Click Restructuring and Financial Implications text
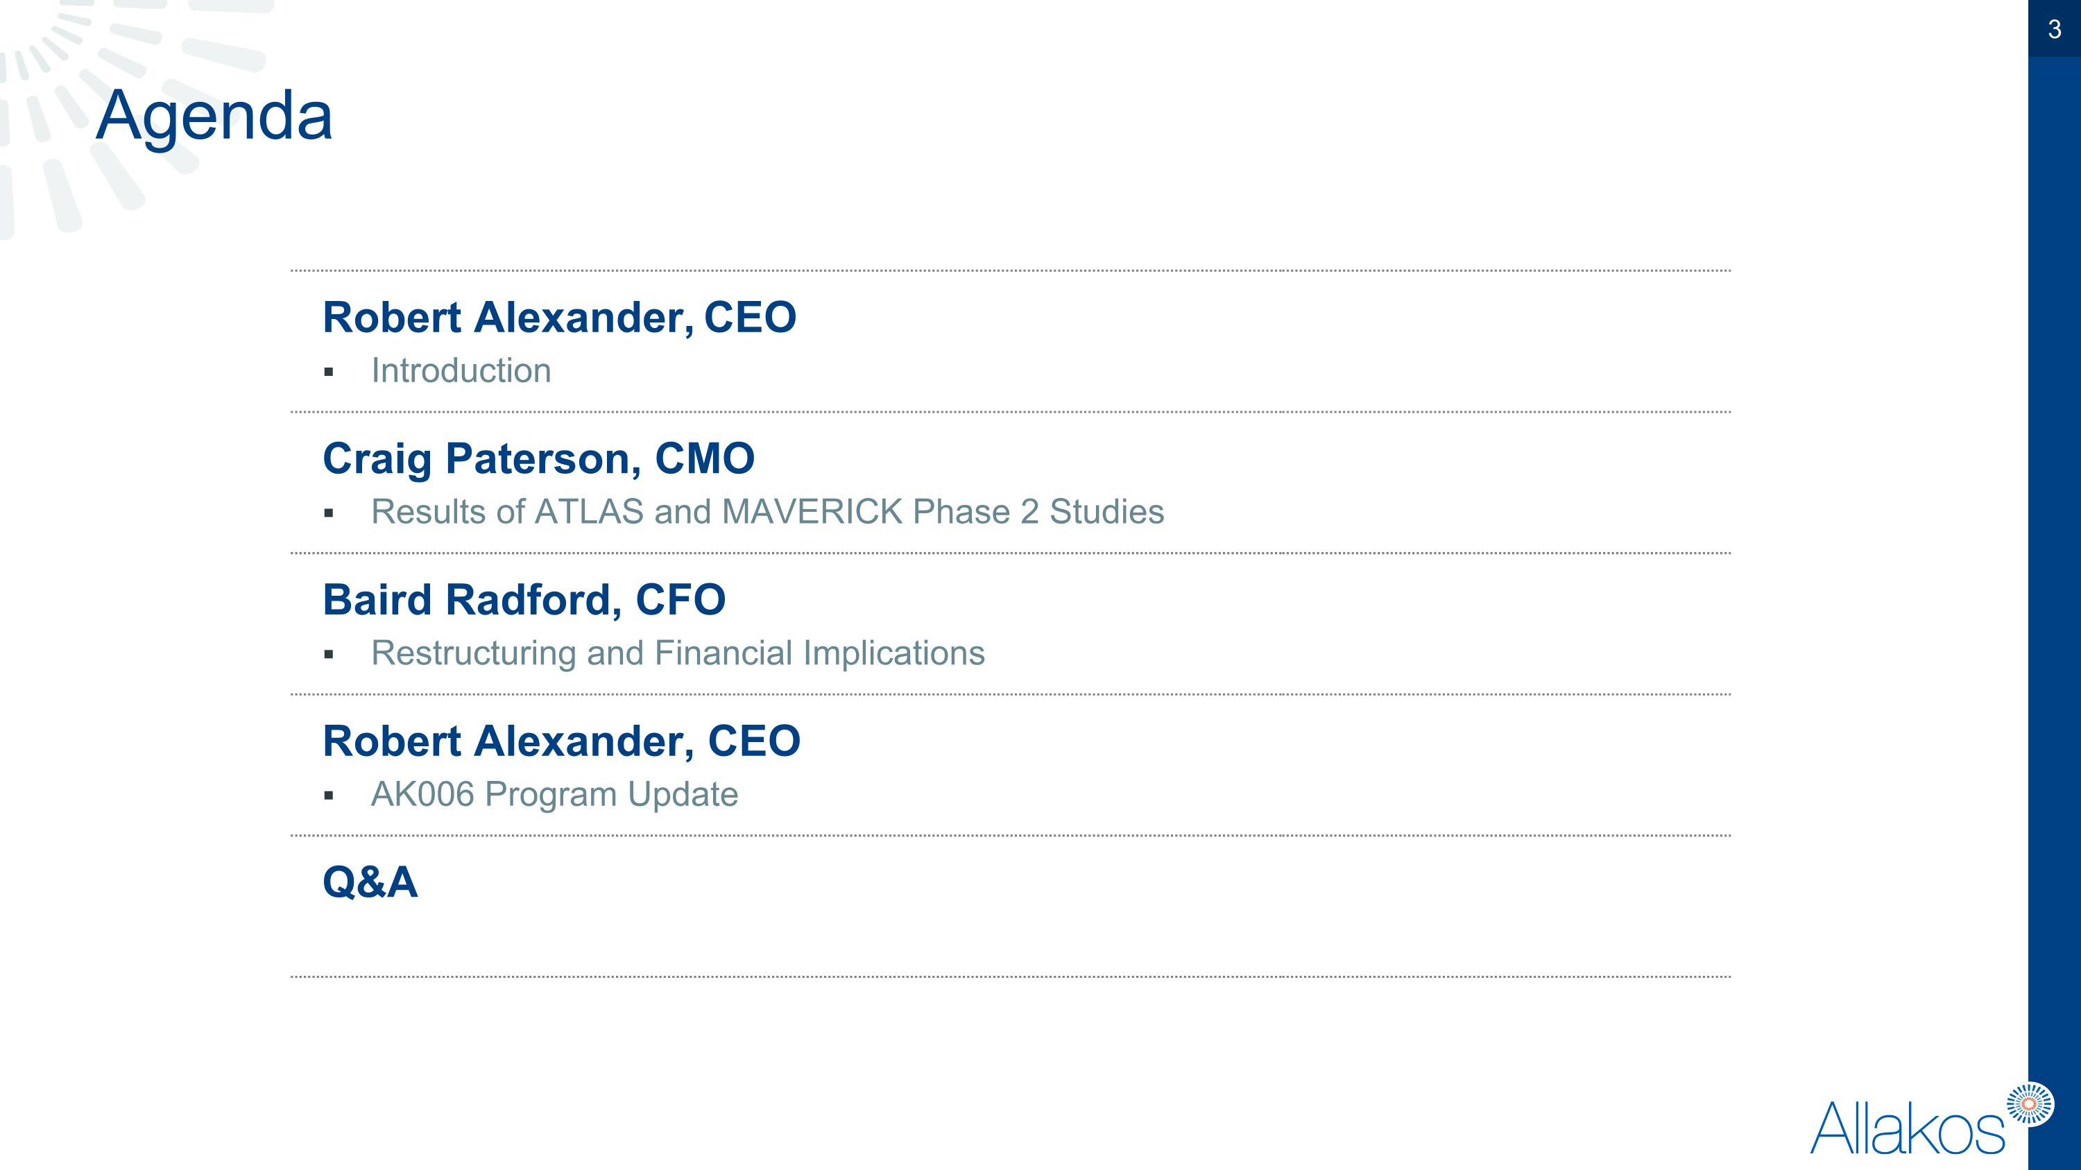This screenshot has width=2081, height=1170. click(x=678, y=653)
